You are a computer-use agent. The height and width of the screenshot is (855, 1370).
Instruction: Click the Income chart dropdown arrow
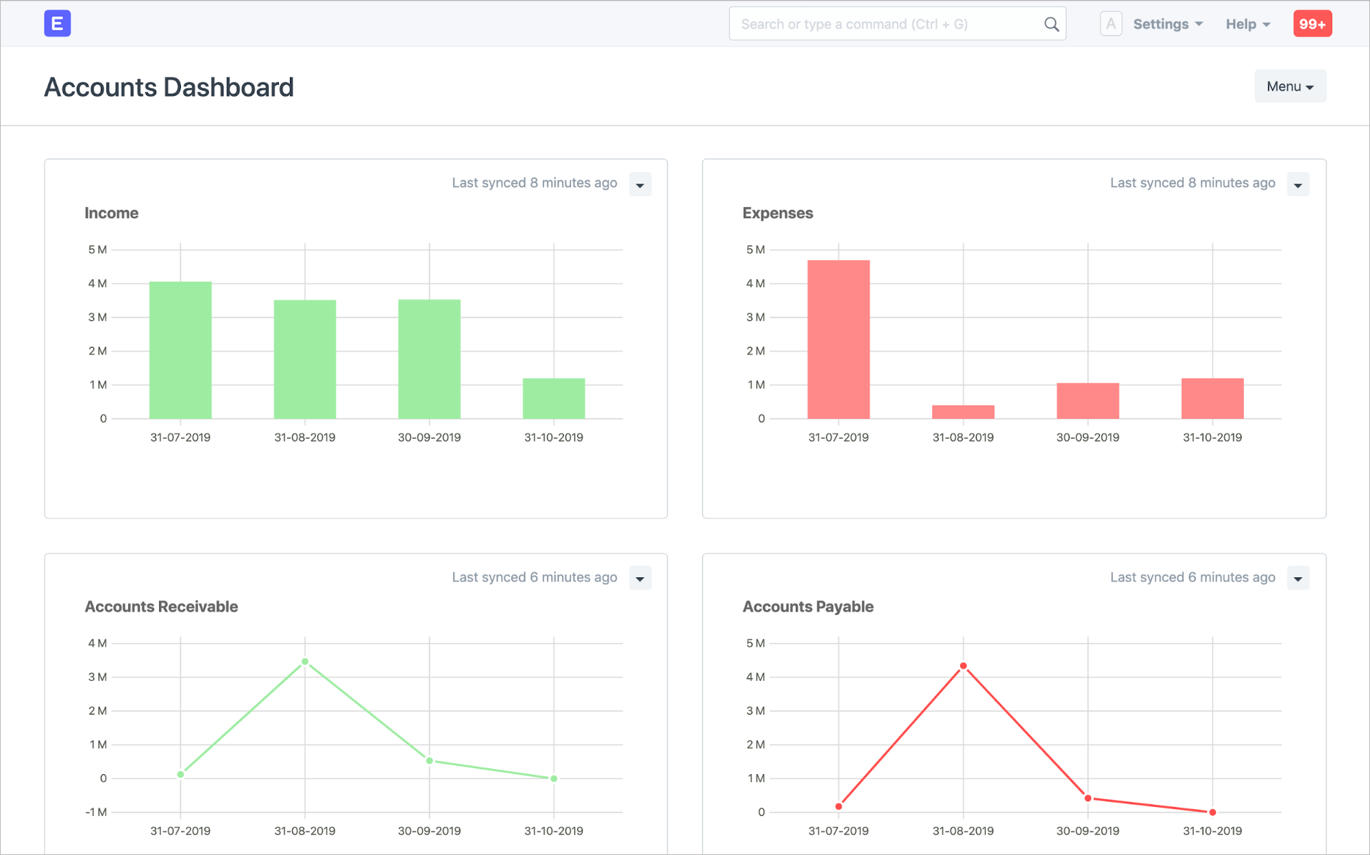tap(639, 184)
